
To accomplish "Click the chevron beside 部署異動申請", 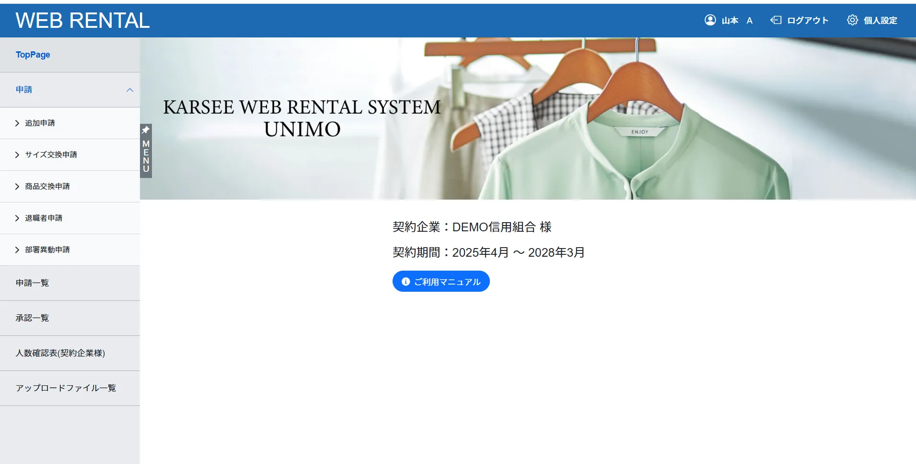I will (x=17, y=250).
